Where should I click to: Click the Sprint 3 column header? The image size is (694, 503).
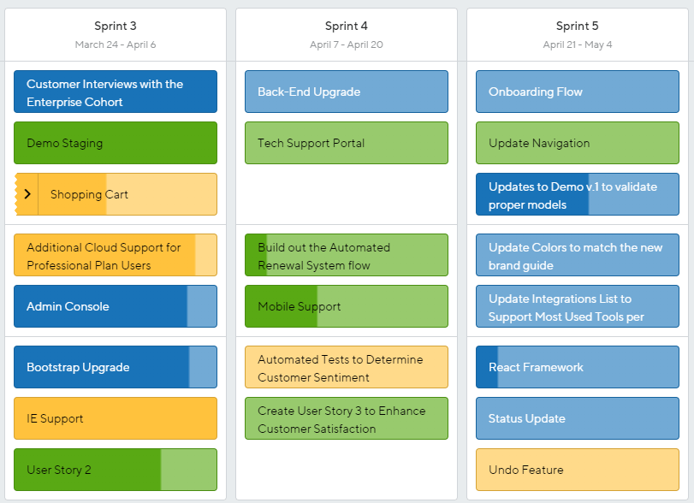pyautogui.click(x=116, y=34)
